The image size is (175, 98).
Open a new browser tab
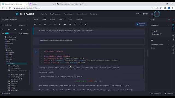coord(85,4)
